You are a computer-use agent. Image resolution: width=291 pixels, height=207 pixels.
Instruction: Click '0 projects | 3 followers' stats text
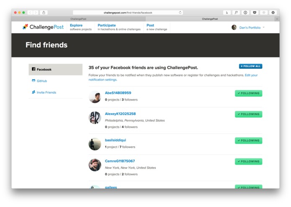[x=121, y=100]
